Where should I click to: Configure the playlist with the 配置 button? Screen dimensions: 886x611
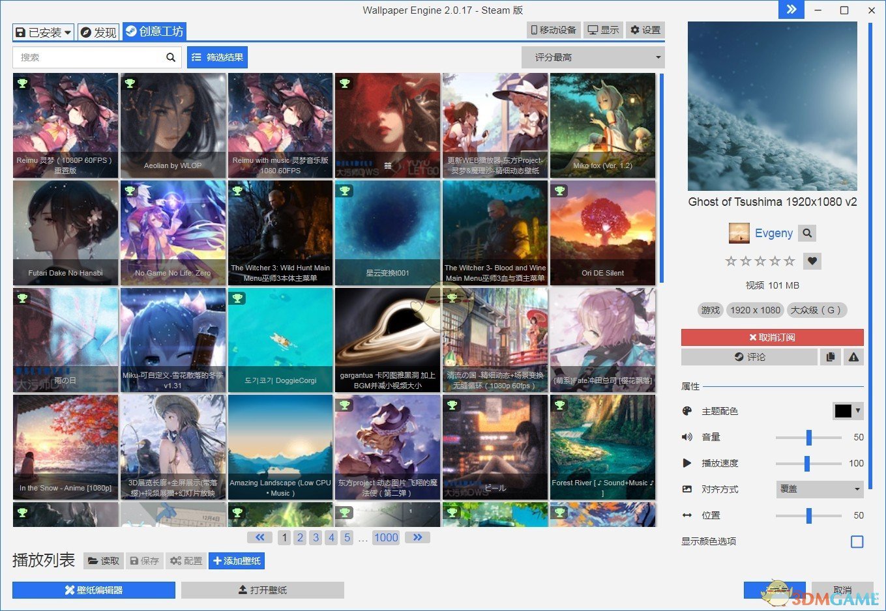click(x=186, y=561)
